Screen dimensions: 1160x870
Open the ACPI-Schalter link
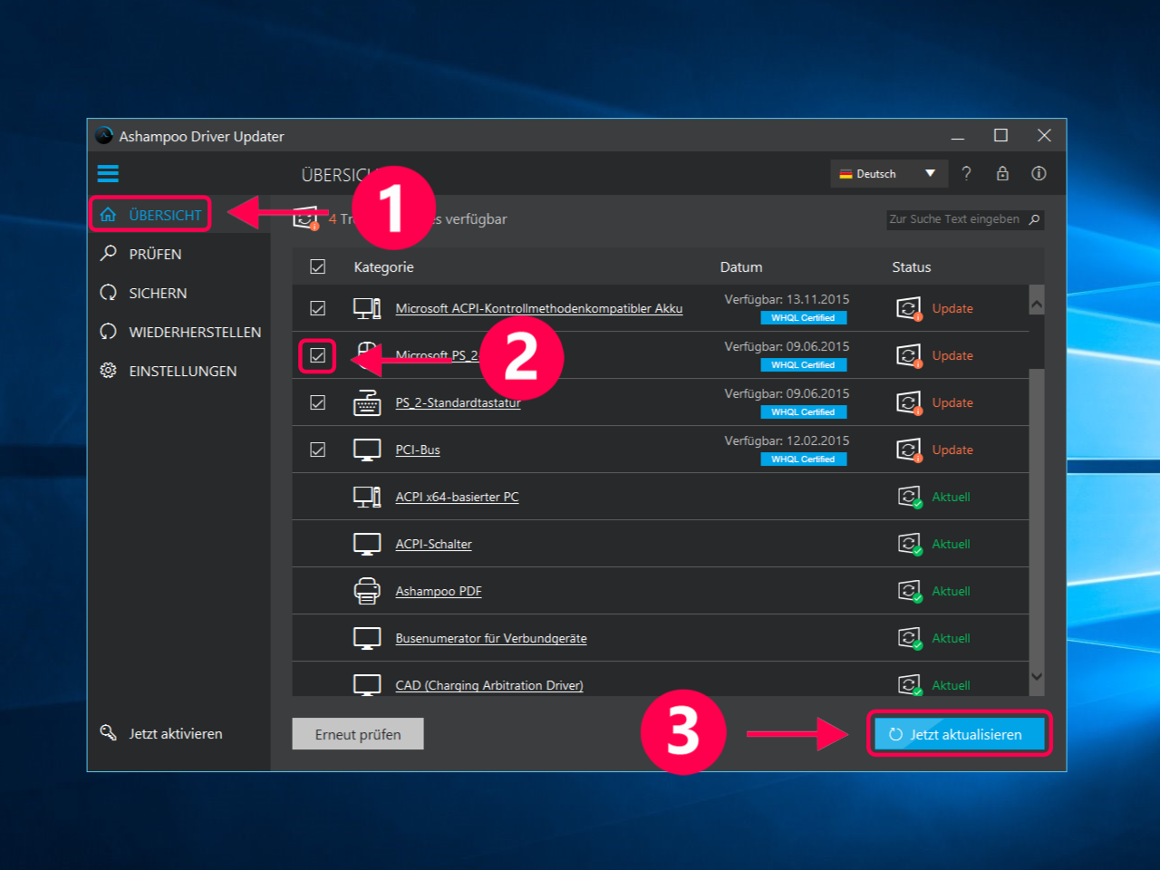tap(433, 544)
